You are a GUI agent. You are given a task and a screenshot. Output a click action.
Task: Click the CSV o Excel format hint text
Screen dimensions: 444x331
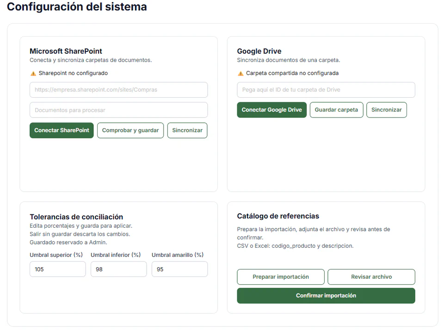click(x=295, y=246)
